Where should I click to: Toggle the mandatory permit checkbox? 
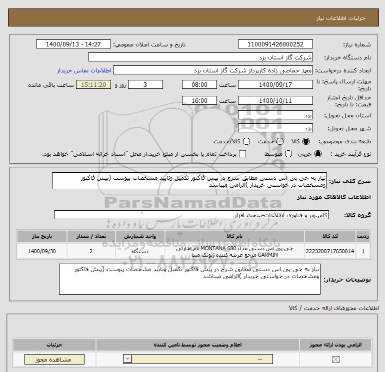[335, 360]
